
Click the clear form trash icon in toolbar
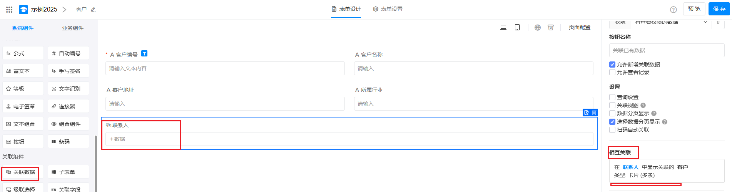pyautogui.click(x=551, y=27)
